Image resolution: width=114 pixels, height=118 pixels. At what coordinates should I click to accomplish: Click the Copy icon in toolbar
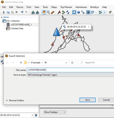[x=8, y=12]
